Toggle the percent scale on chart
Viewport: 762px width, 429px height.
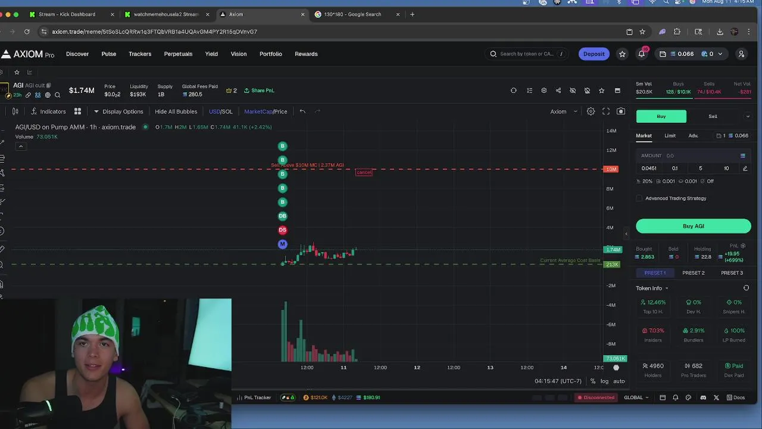coord(593,381)
